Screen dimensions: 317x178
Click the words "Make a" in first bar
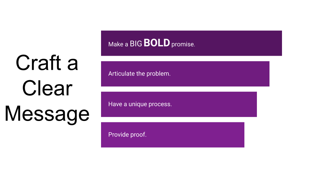(x=118, y=44)
